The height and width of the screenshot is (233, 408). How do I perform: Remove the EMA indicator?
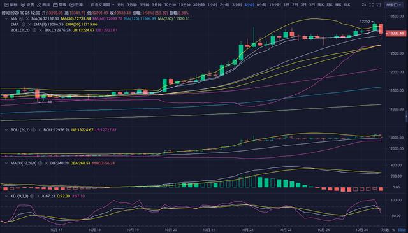click(x=29, y=24)
